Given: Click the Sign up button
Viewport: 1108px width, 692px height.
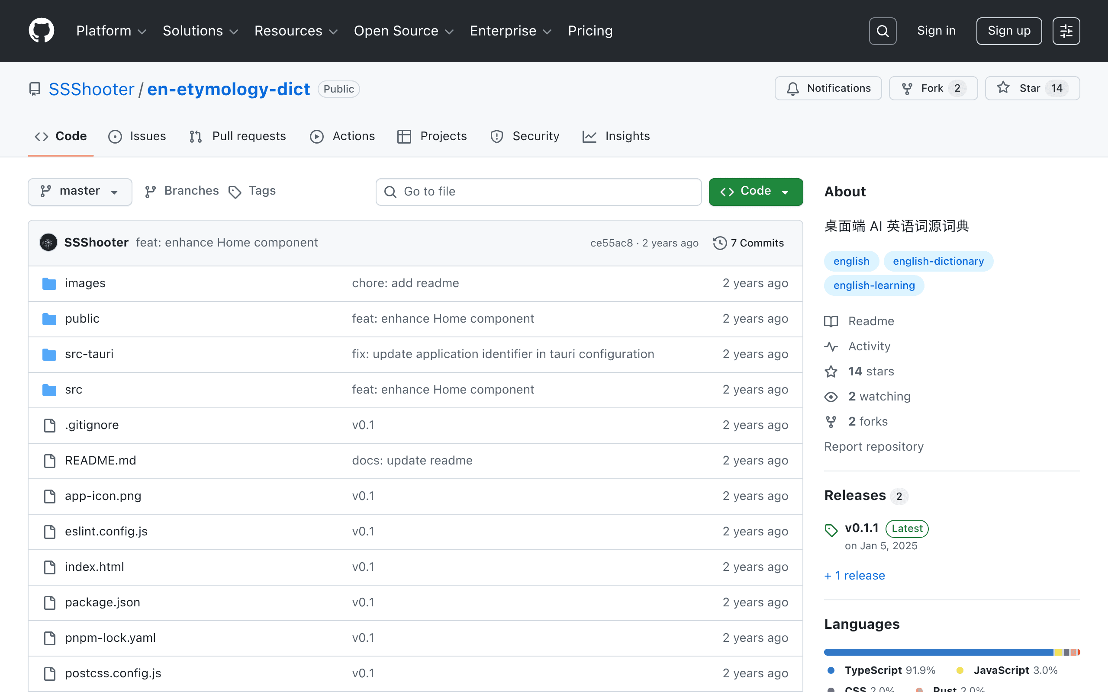Looking at the screenshot, I should (x=1008, y=31).
